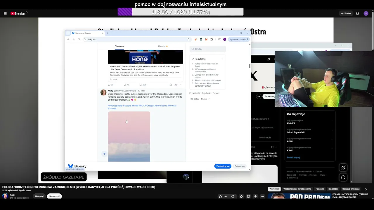374x210 pixels.
Task: Open the YouTube hamburger guide menu
Action: pyautogui.click(x=5, y=13)
